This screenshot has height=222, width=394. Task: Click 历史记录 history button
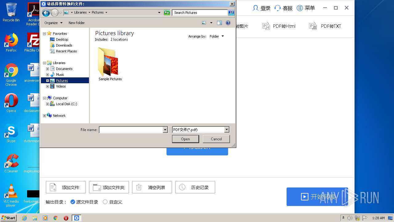click(195, 187)
